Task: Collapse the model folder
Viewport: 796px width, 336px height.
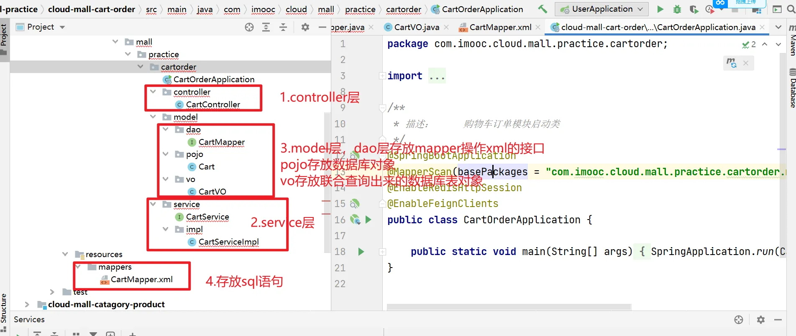Action: point(153,117)
